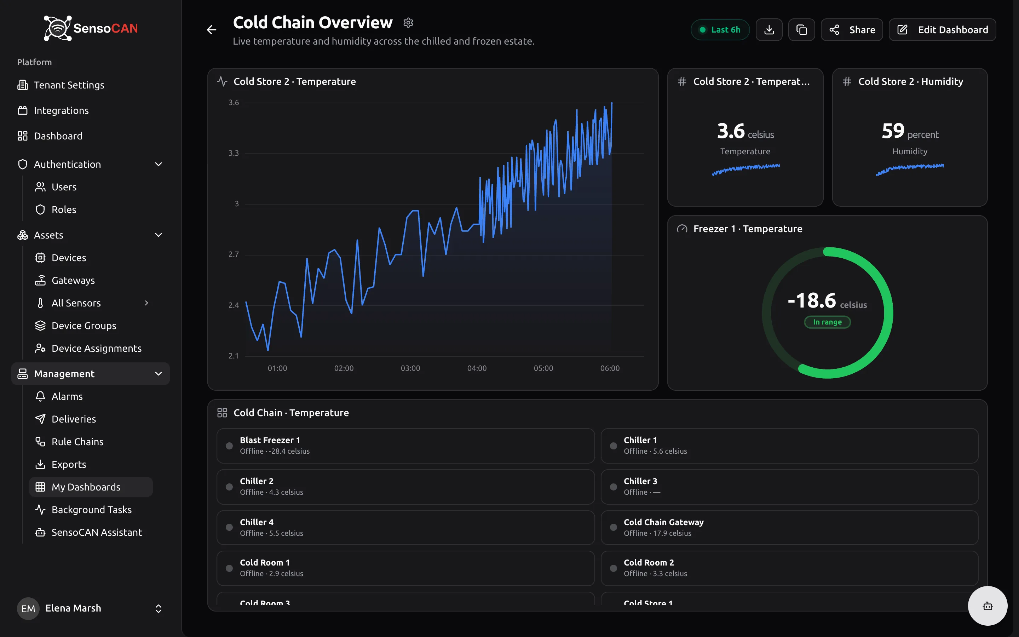Click the line chart widget icon
Image resolution: width=1019 pixels, height=637 pixels.
(222, 81)
